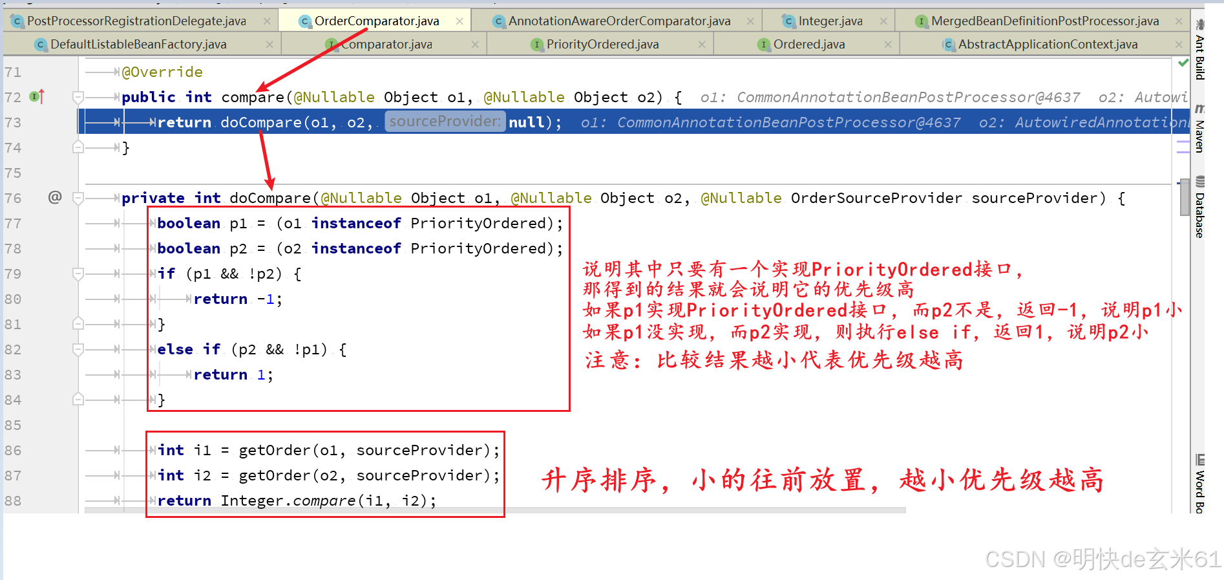1224x580 pixels.
Task: Click the class icon on Integer.java tab
Action: pyautogui.click(x=788, y=21)
